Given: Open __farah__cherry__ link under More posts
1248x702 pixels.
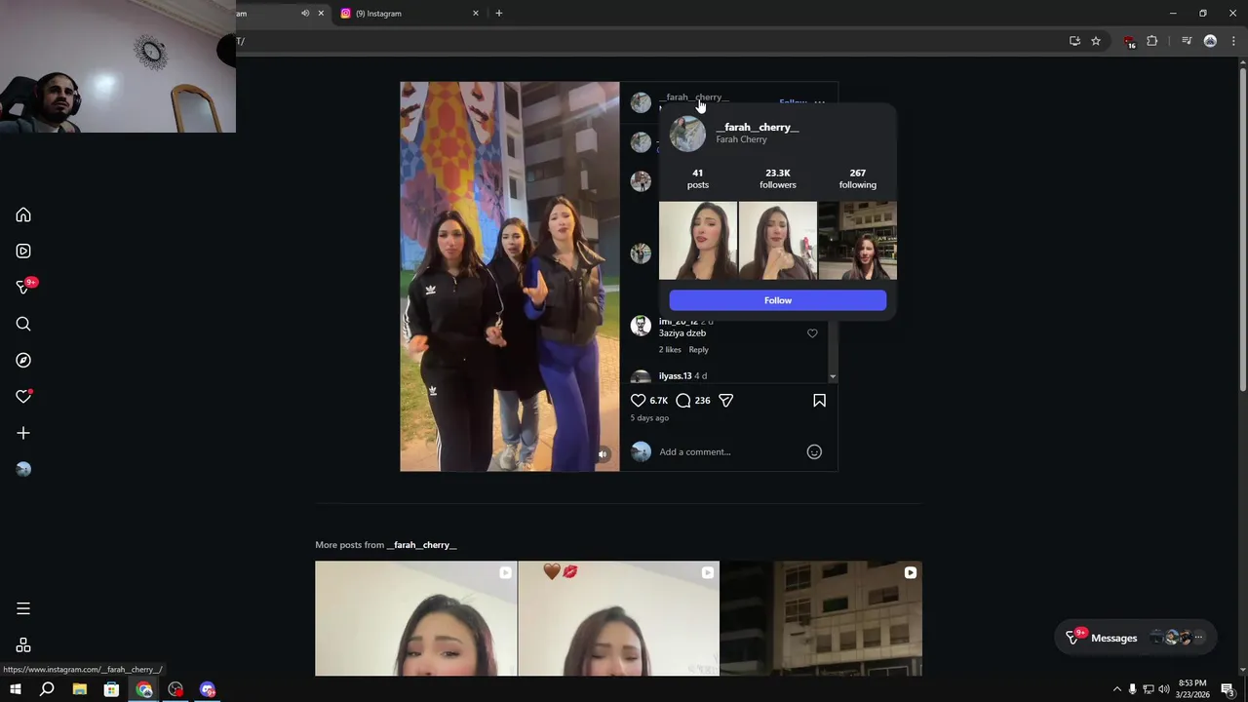Looking at the screenshot, I should coord(421,545).
